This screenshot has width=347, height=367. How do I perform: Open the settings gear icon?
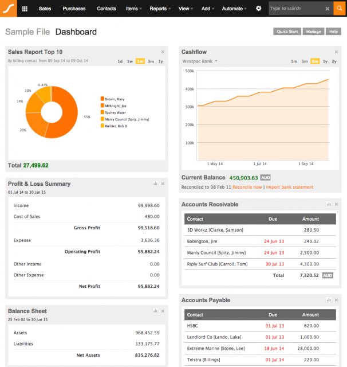pyautogui.click(x=258, y=9)
